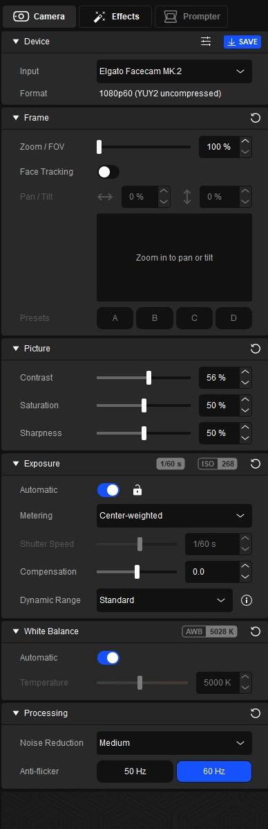Reset the Frame section settings
Image resolution: width=268 pixels, height=829 pixels.
[256, 117]
